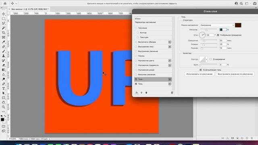The height and width of the screenshot is (145, 258).
Task: Select the Zoom tool
Action: coord(4,107)
